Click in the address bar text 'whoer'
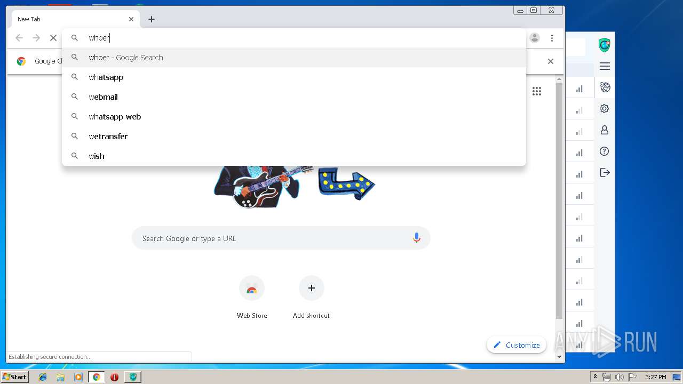683x384 pixels. coord(99,38)
